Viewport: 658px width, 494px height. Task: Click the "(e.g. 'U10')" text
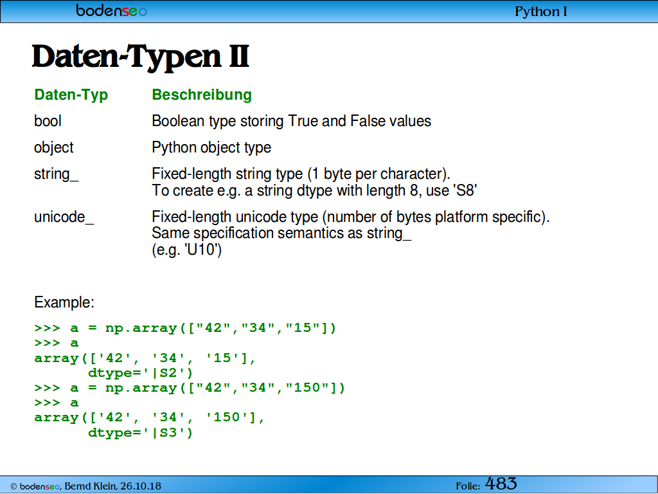pyautogui.click(x=187, y=250)
